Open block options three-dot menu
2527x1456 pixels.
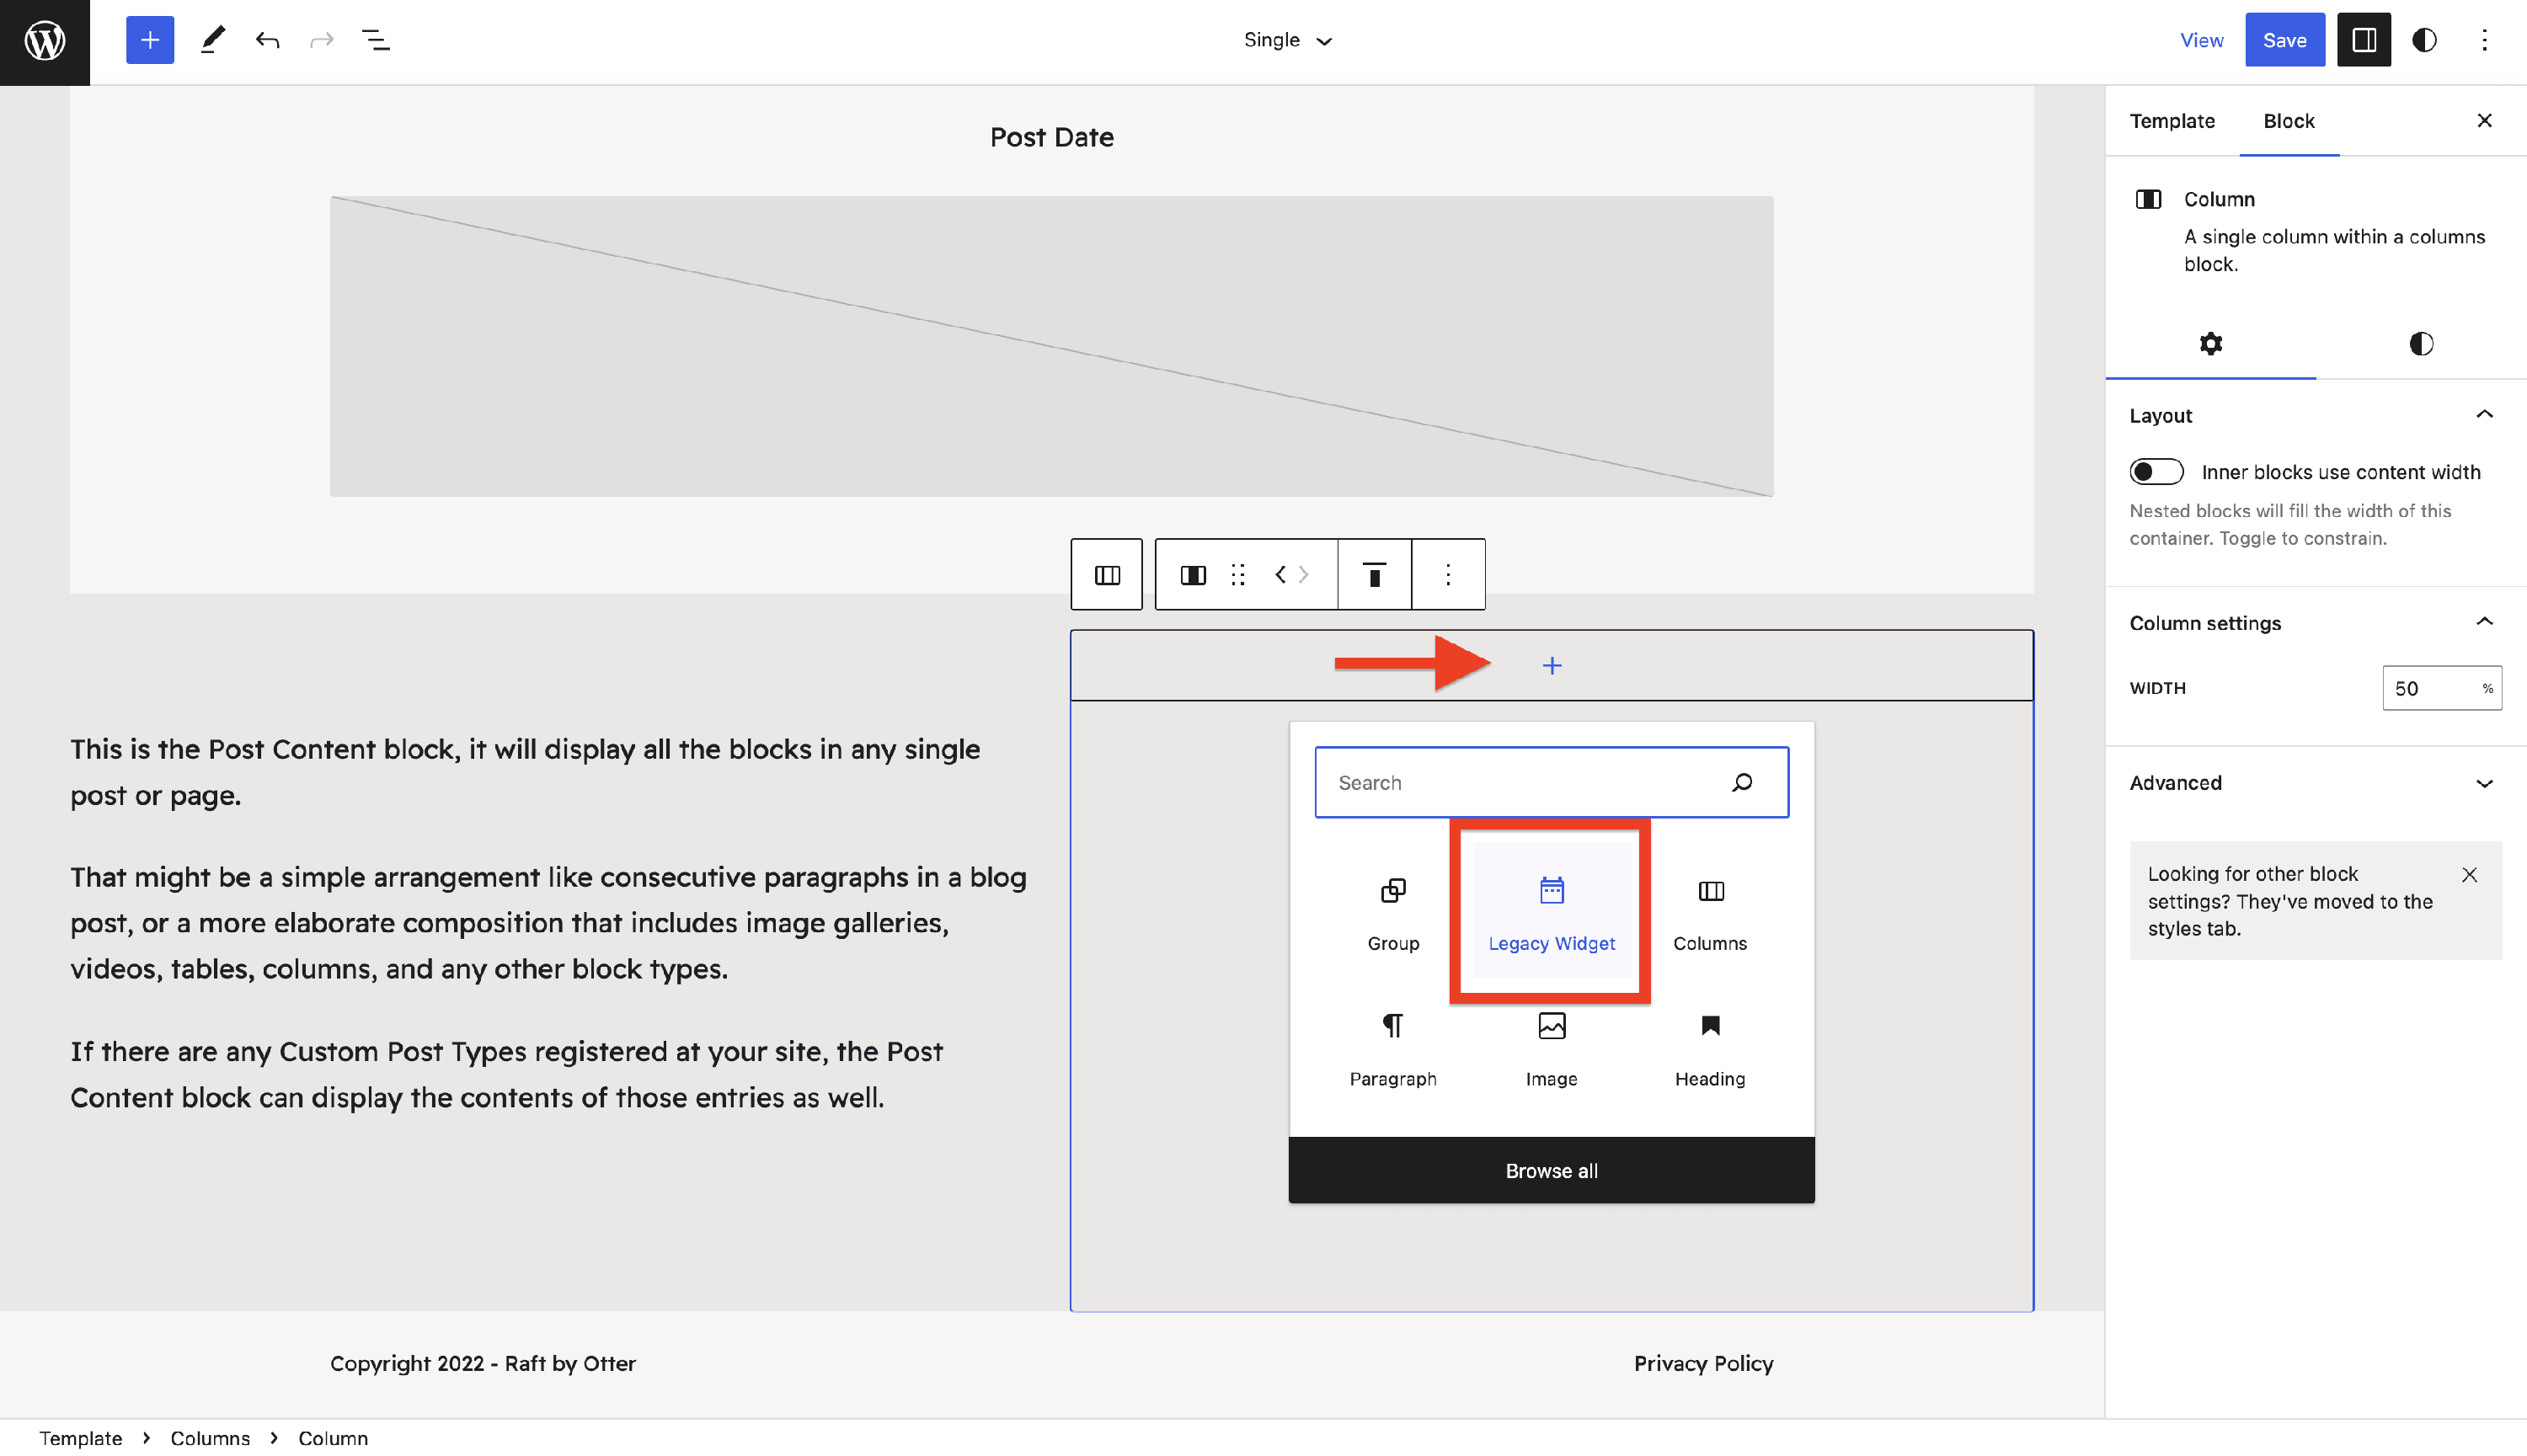click(1447, 574)
